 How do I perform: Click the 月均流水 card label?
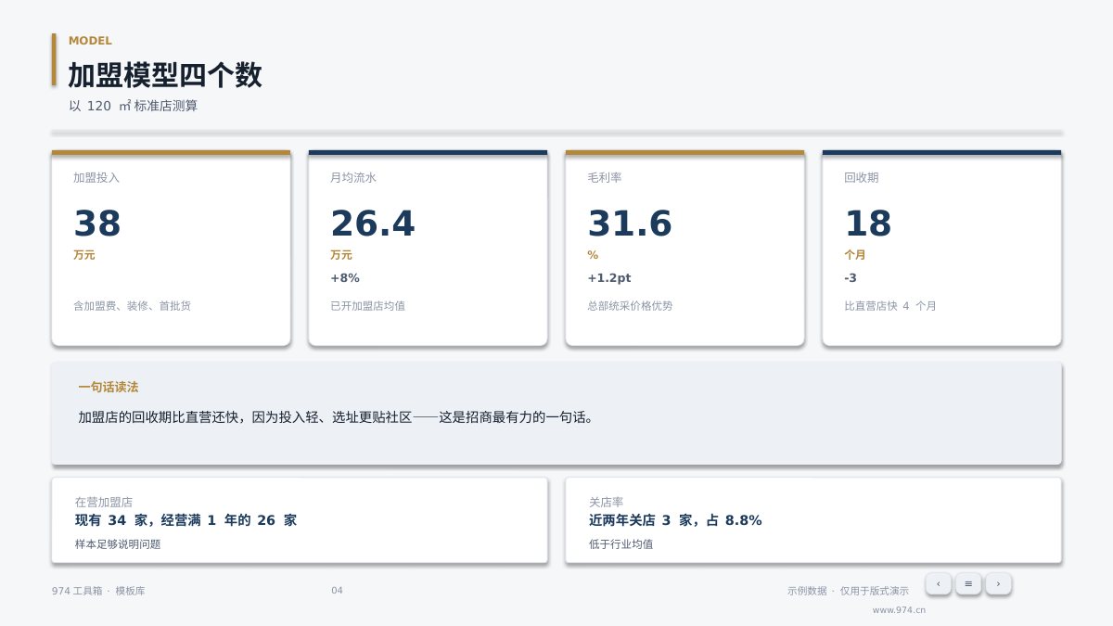tap(353, 177)
